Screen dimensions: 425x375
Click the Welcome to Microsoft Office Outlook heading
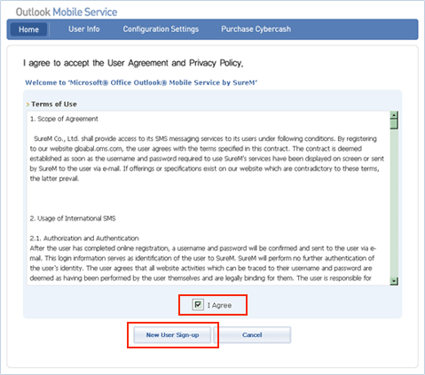pos(141,82)
